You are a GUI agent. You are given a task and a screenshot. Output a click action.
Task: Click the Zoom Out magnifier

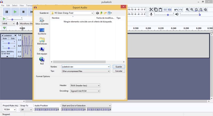(192, 10)
